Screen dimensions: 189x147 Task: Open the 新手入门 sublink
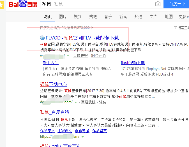[x=51, y=63]
